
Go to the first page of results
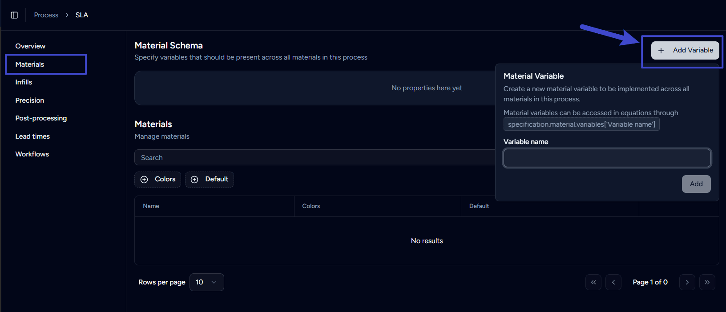click(593, 282)
